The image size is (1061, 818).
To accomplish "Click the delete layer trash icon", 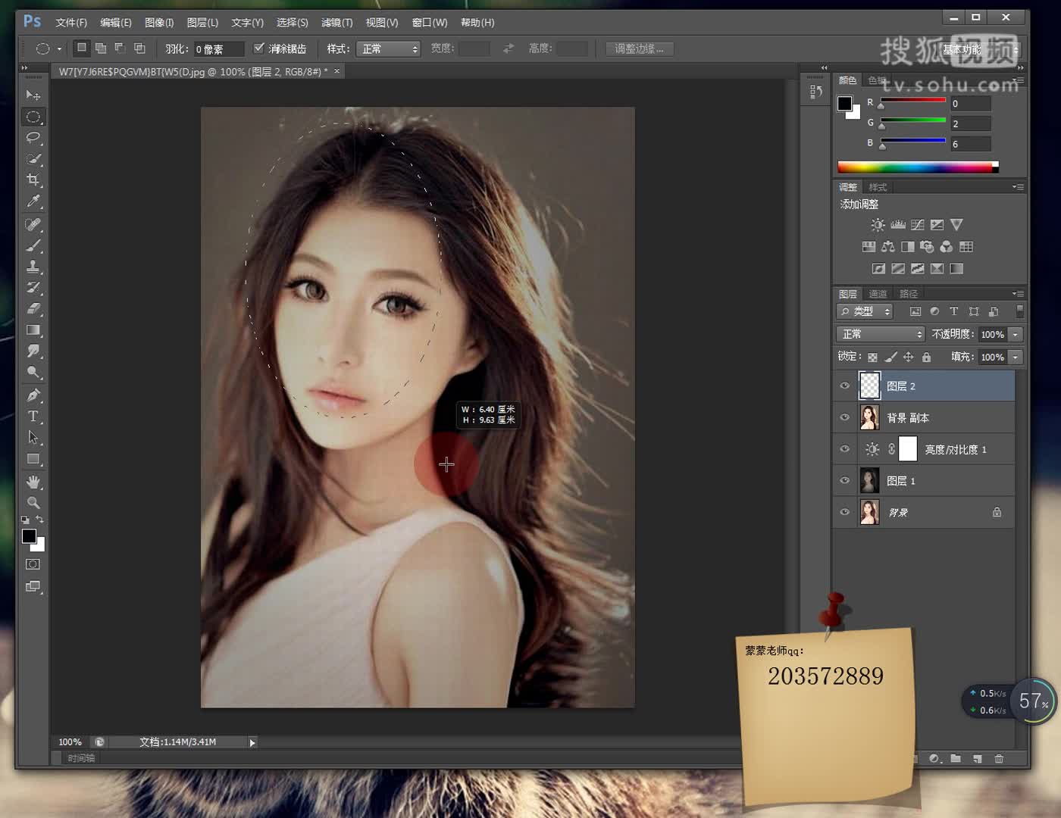I will pyautogui.click(x=999, y=758).
